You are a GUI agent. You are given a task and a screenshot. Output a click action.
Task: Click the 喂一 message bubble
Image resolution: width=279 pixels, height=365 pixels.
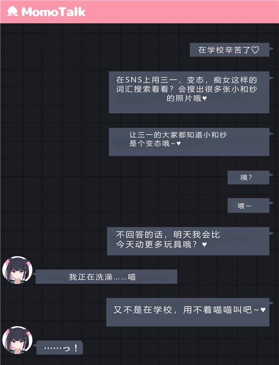click(x=248, y=206)
